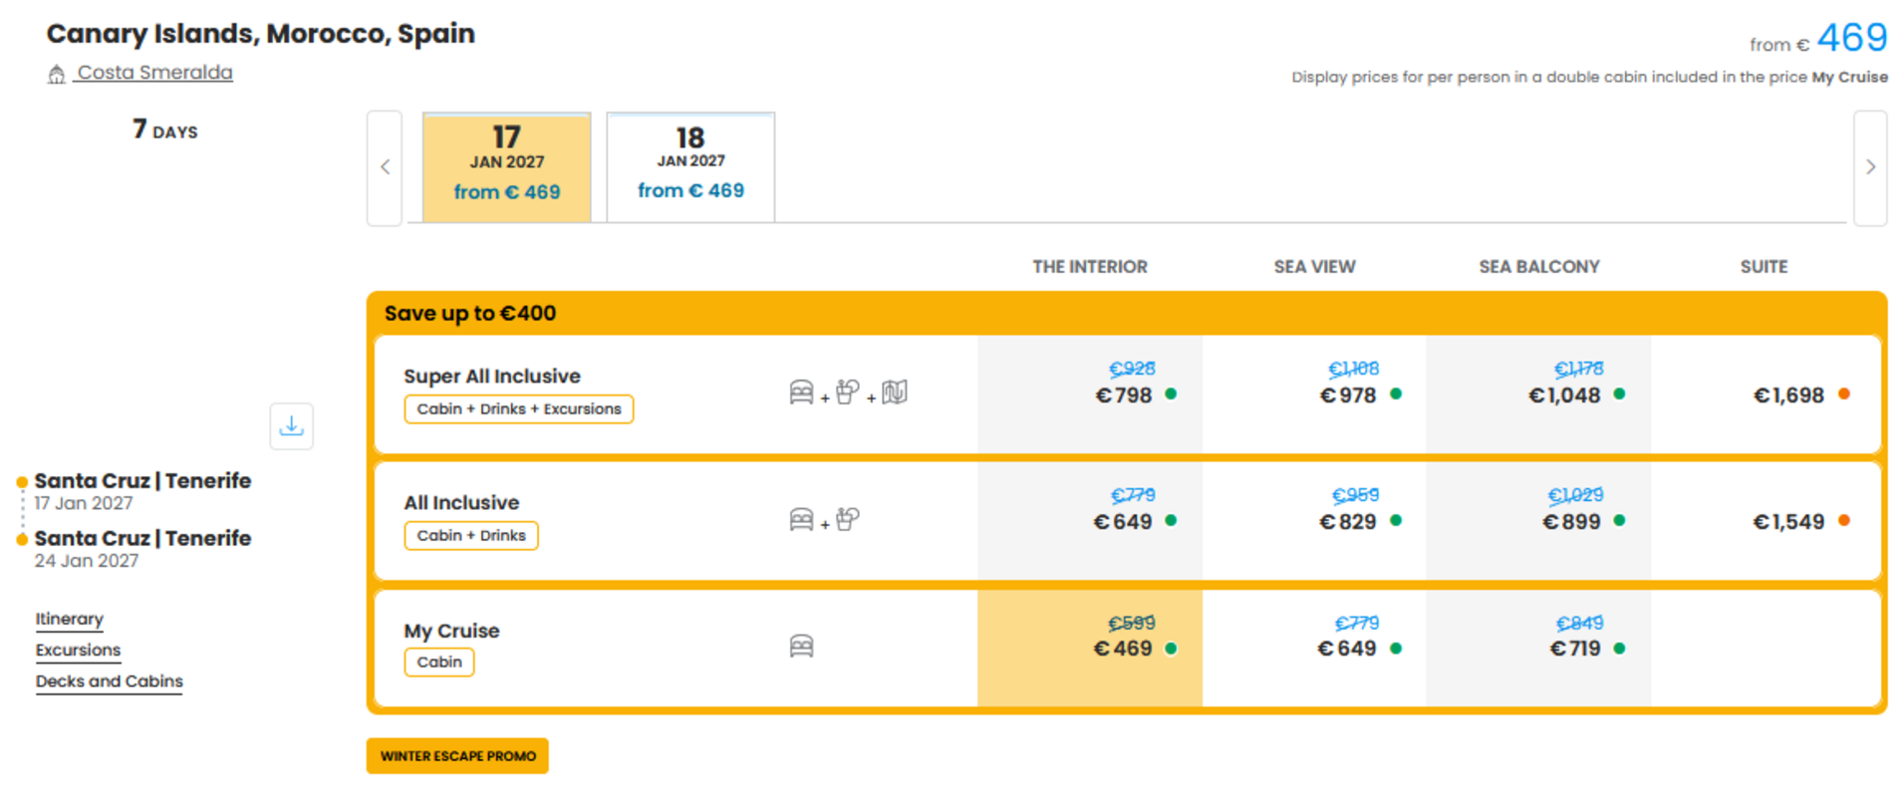This screenshot has width=1901, height=797.
Task: Click the excursions map icon in Super All Inclusive
Action: tap(895, 393)
